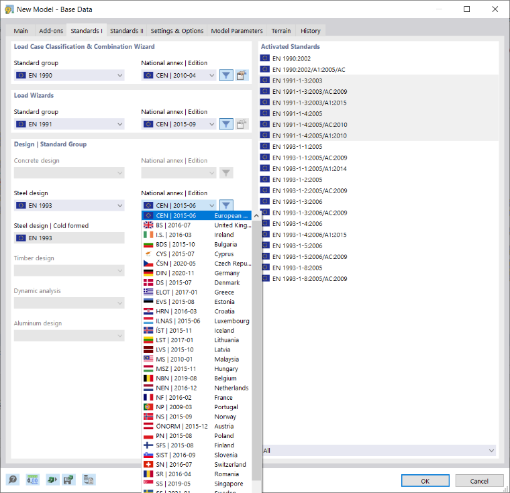Choose ČSN | 2020-05 Czech Republic annex

[x=197, y=264]
